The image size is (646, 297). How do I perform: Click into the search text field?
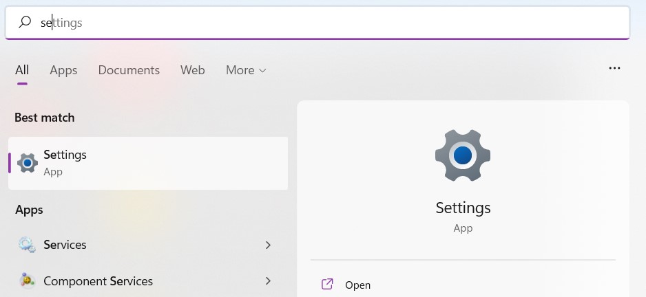(317, 23)
